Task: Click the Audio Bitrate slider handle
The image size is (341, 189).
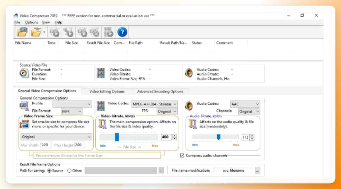Action: point(219,137)
